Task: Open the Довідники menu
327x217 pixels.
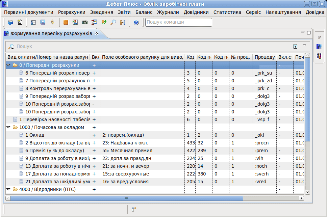Action: (196, 12)
